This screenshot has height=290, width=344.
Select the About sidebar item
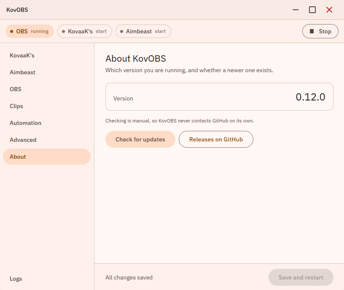[47, 157]
